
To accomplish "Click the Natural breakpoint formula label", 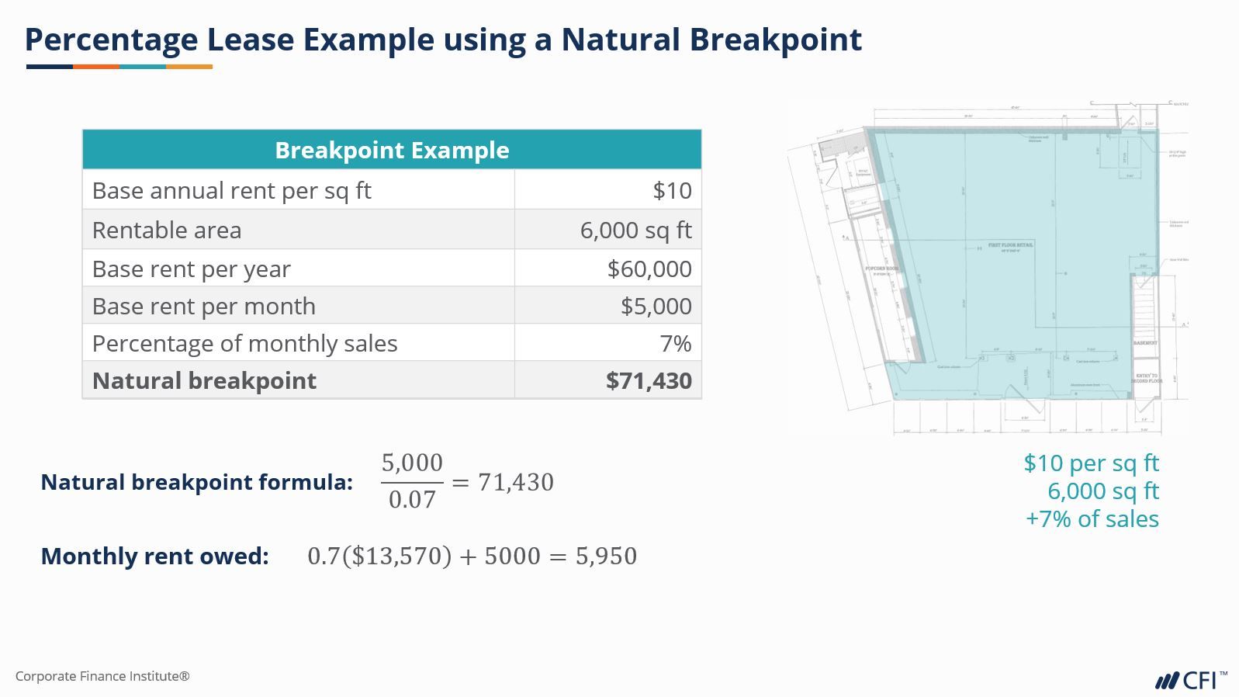I will point(196,482).
